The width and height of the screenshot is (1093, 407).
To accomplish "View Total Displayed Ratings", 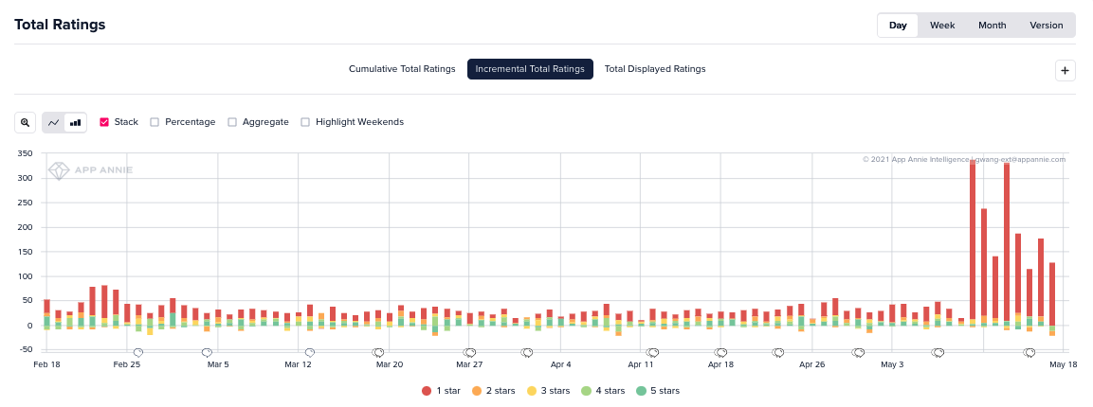I will click(654, 69).
